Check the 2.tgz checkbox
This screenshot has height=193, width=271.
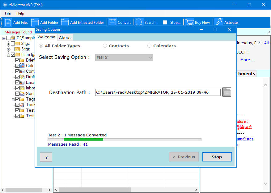point(13,43)
